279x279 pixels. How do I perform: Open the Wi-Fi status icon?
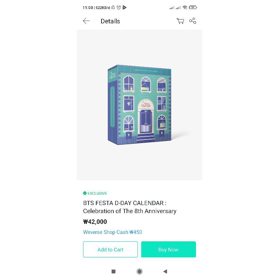[x=185, y=7]
